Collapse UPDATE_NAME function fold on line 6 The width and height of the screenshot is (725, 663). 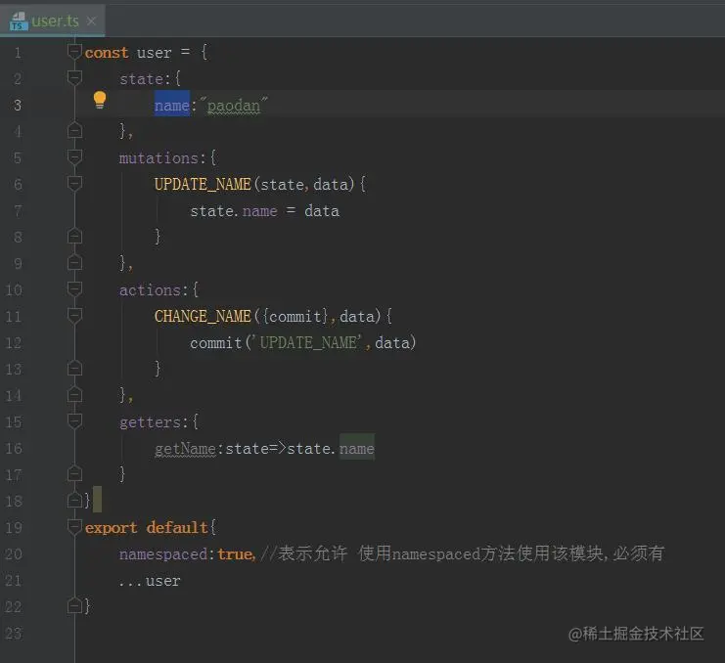tap(74, 184)
